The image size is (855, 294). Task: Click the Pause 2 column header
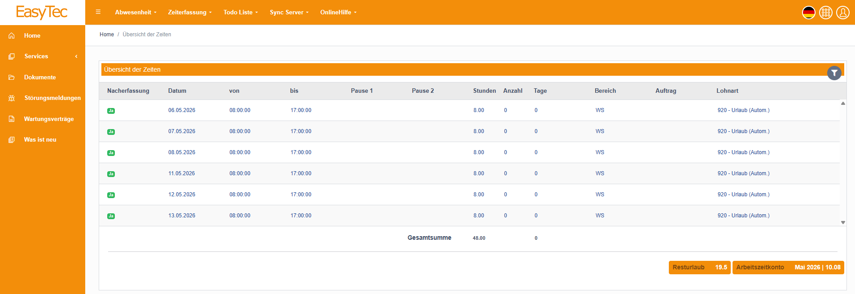423,91
